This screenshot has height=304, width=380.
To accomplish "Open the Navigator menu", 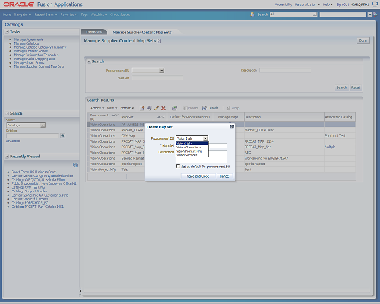I will (x=23, y=14).
